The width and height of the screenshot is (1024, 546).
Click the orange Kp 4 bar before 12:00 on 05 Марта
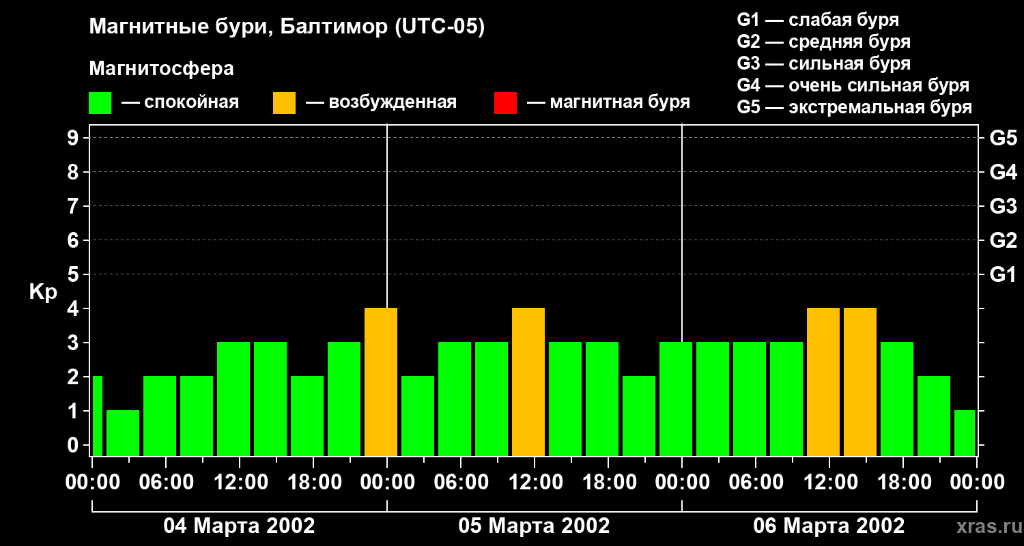point(528,382)
